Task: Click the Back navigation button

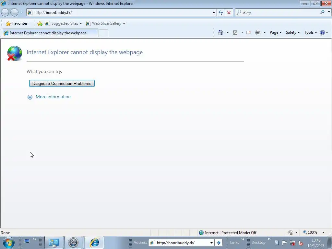Action: pos(5,13)
